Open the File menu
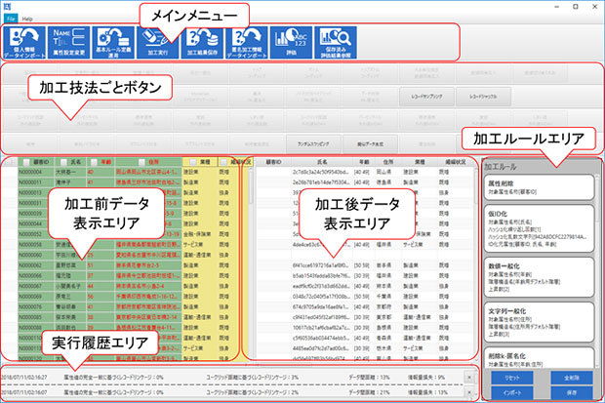The width and height of the screenshot is (605, 403). click(x=11, y=19)
